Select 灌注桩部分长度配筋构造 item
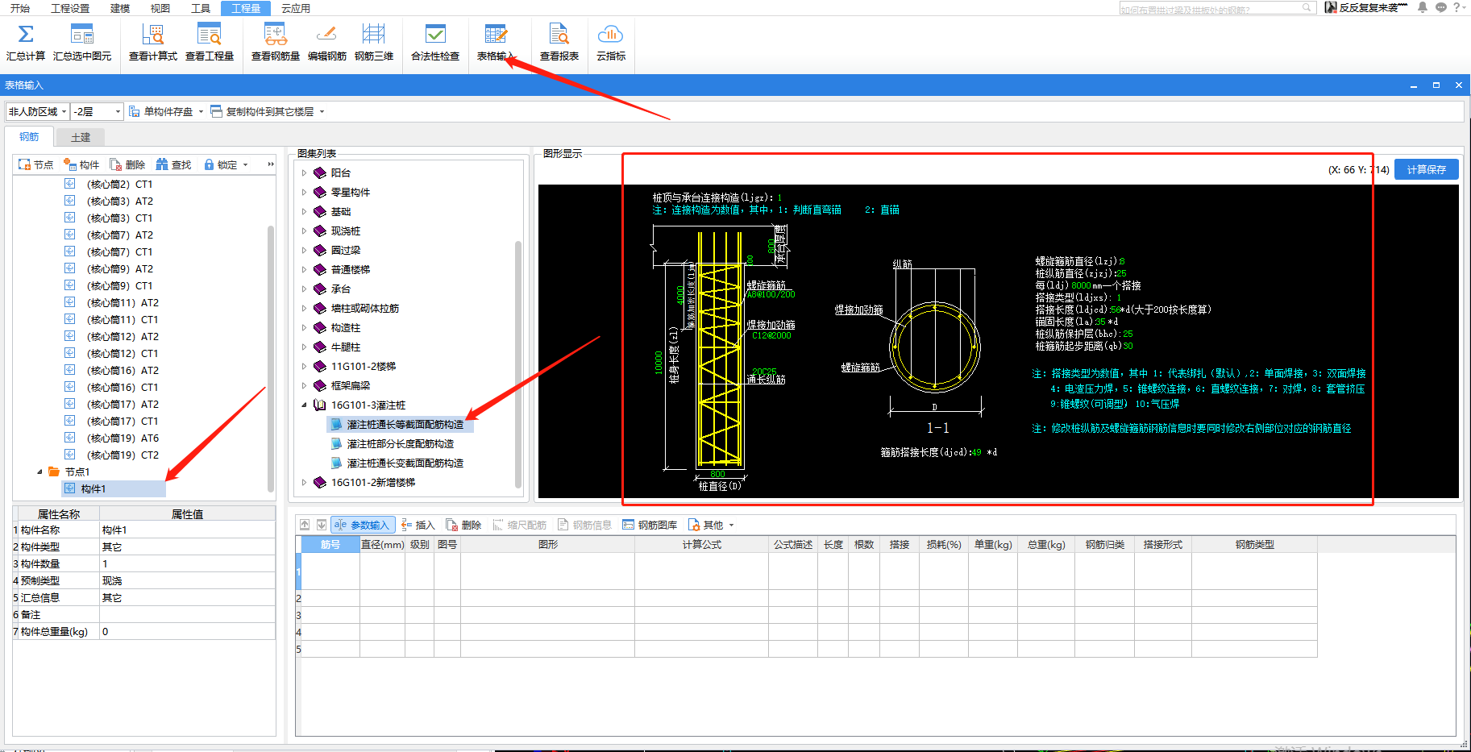This screenshot has width=1471, height=752. coord(399,443)
